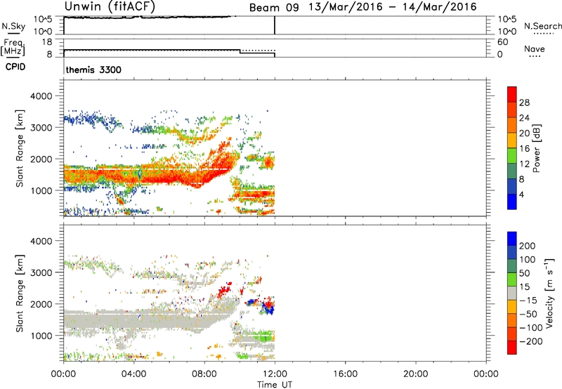Click the '16:00' time tick label
The height and width of the screenshot is (389, 562).
point(345,374)
